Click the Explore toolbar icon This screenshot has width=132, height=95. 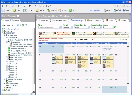pyautogui.click(x=25, y=10)
